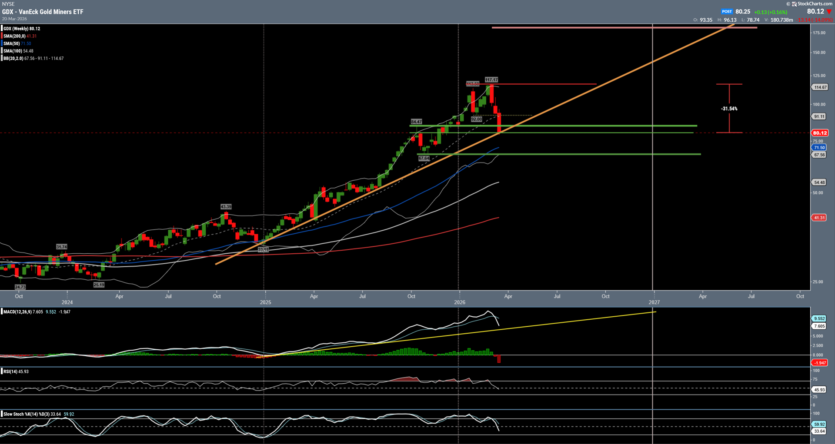Image resolution: width=835 pixels, height=444 pixels.
Task: Click the low value L: 78.74
Action: pos(751,20)
